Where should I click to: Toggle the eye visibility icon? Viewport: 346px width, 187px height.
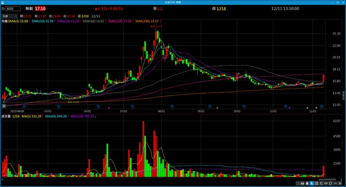tap(326, 183)
